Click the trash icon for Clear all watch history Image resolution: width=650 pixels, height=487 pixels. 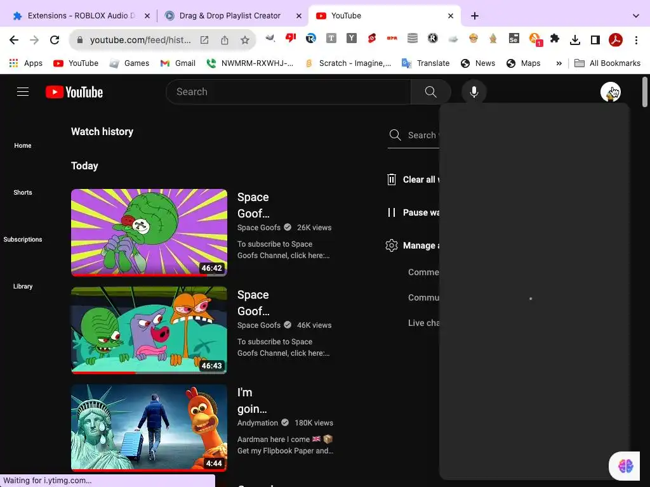pos(391,179)
